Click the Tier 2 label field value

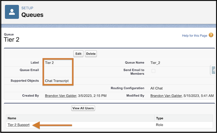pos(49,63)
